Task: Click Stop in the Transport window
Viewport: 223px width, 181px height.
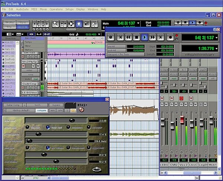Action: point(136,37)
